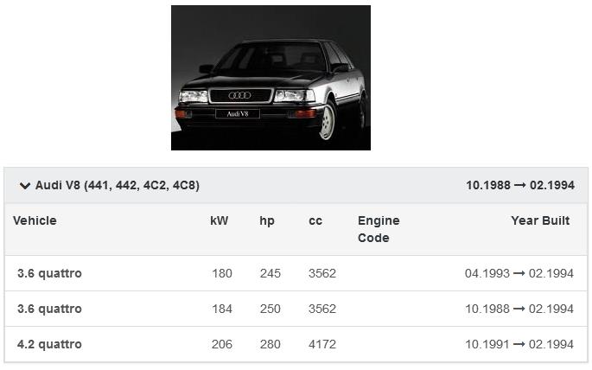
Task: Click the Audi V8 car photo
Action: (x=271, y=78)
